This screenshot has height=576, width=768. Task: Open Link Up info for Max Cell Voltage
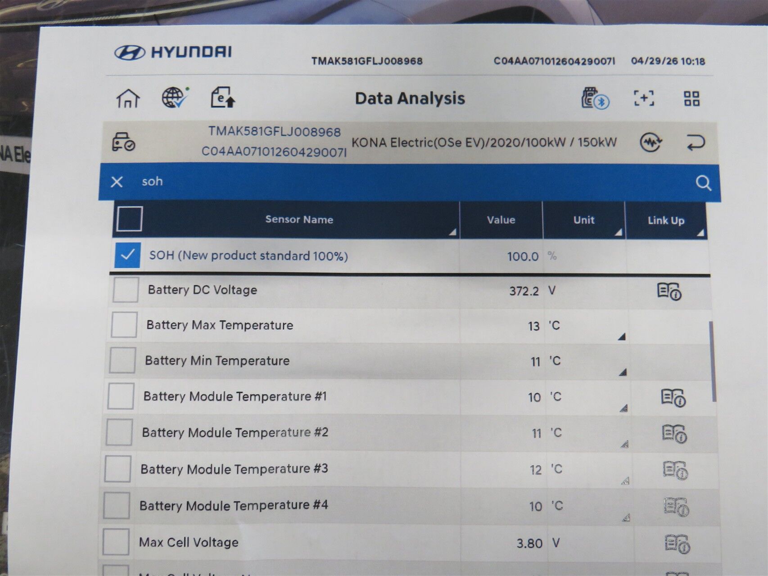[x=677, y=544]
